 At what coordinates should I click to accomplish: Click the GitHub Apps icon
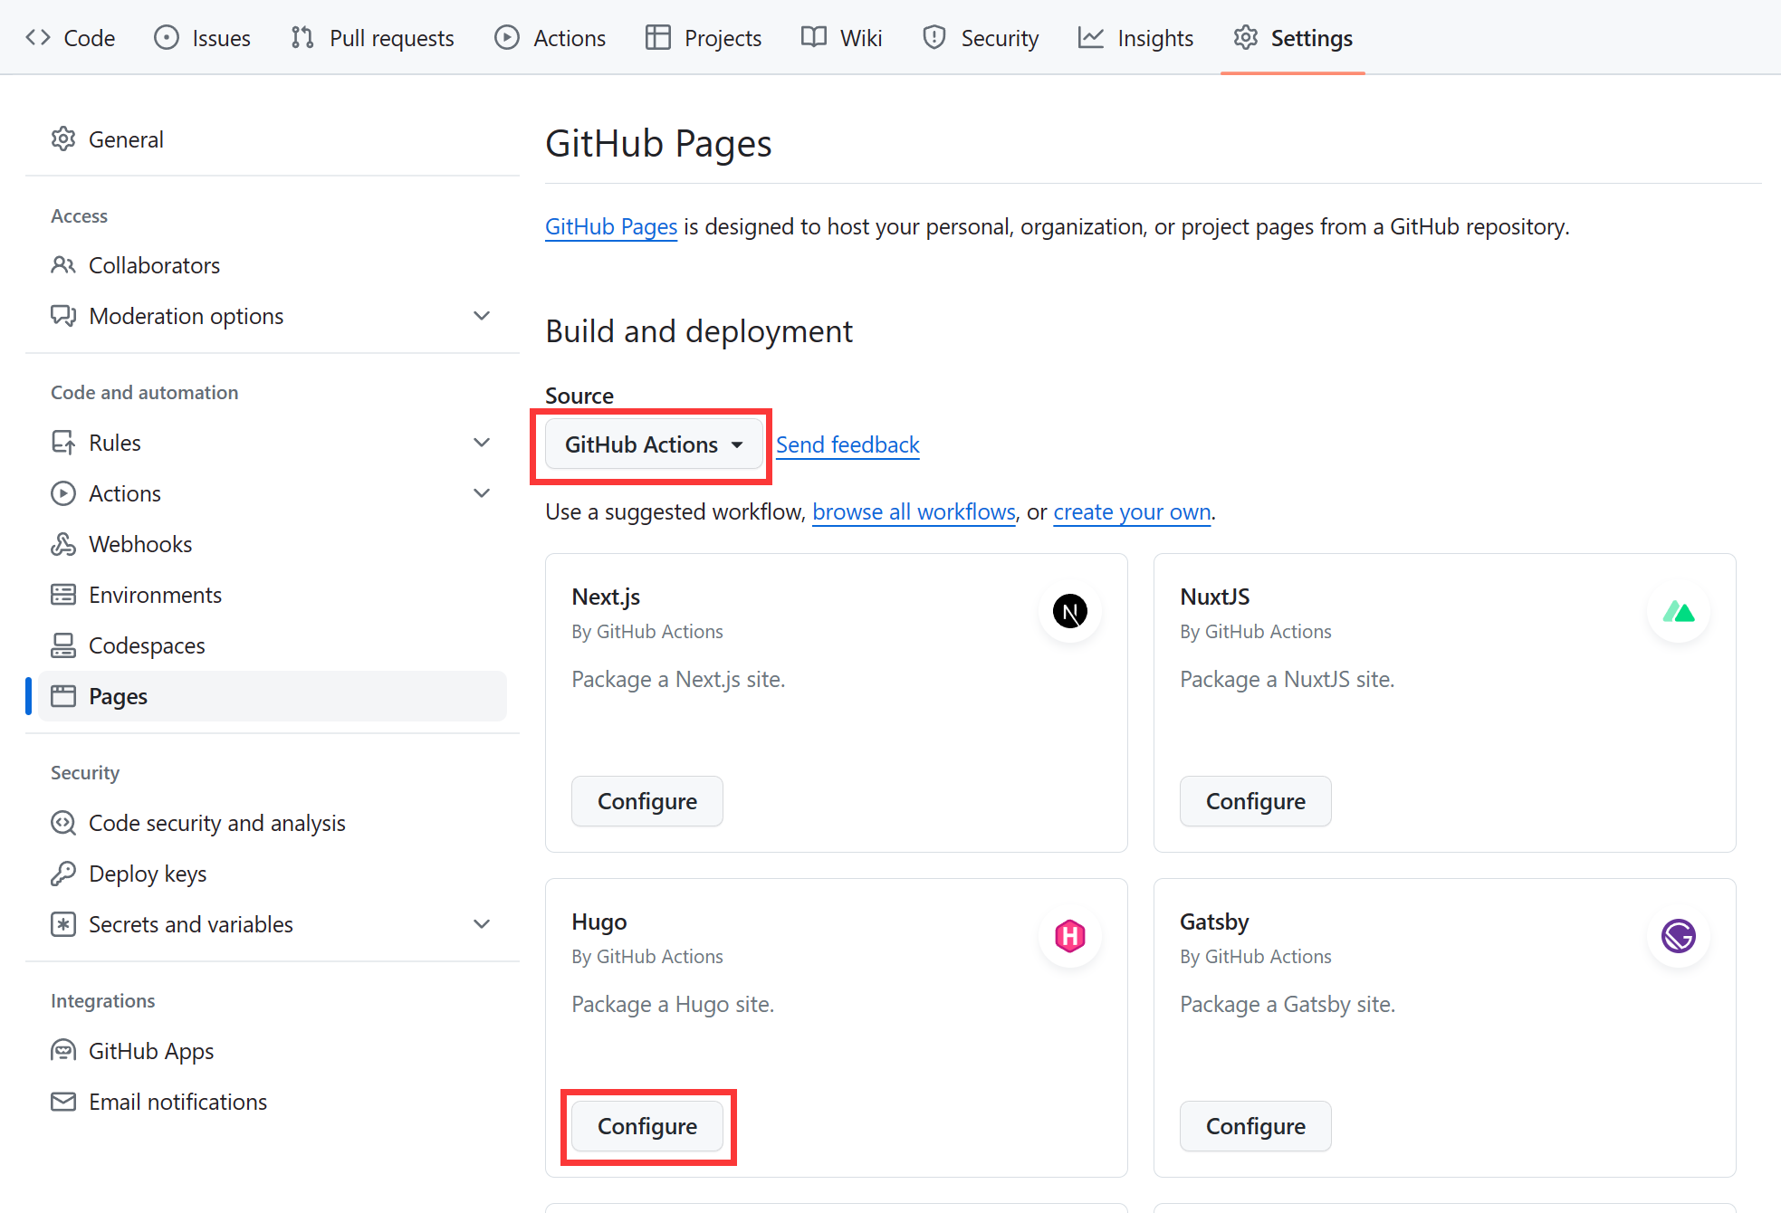63,1051
